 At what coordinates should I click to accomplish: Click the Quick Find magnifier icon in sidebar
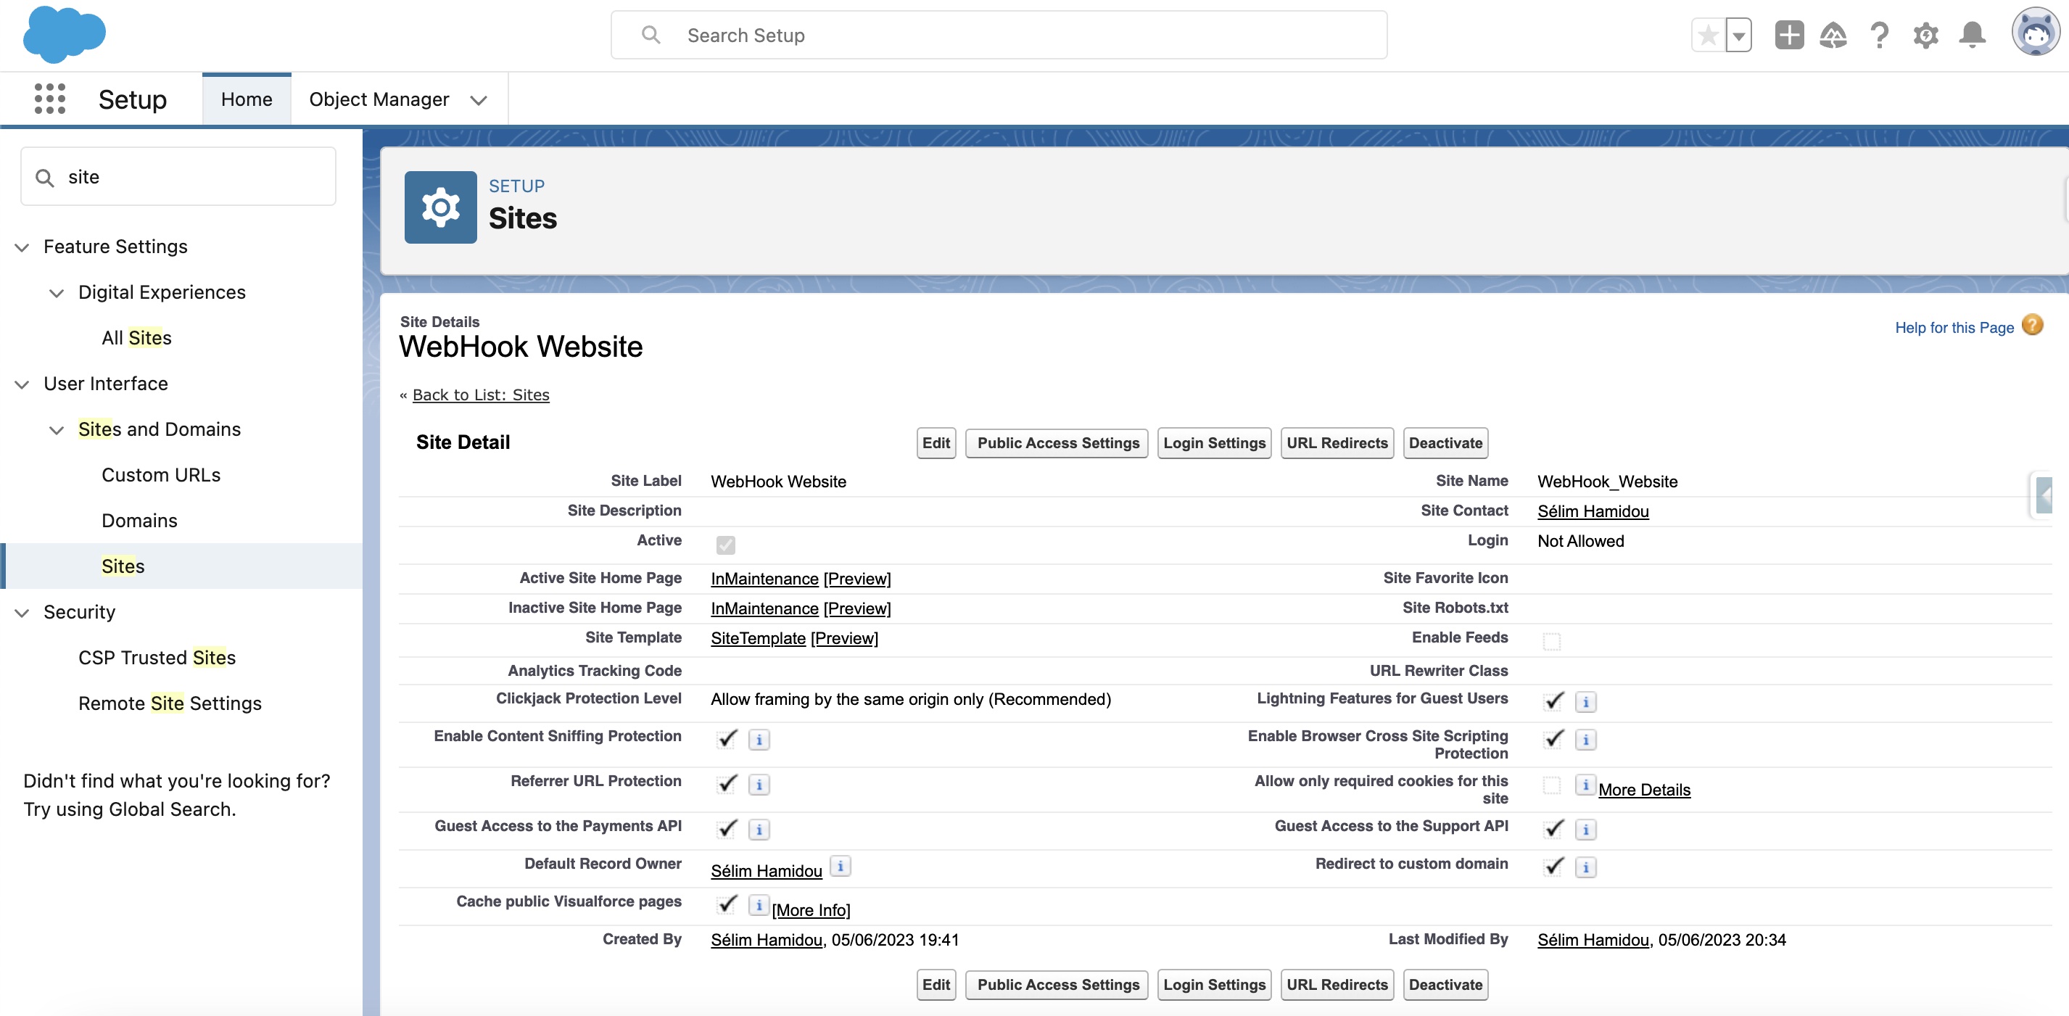[45, 178]
